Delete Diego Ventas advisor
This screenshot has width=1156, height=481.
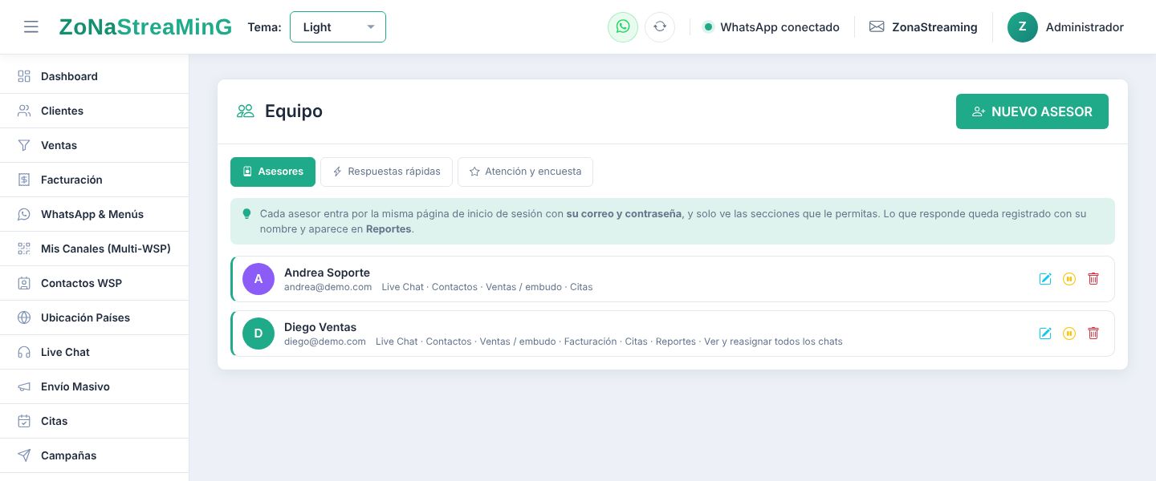[1093, 333]
